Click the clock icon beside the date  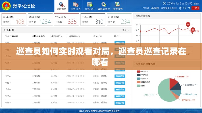(164, 3)
